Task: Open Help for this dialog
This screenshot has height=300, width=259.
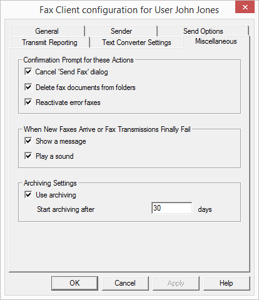Action: pos(226,283)
